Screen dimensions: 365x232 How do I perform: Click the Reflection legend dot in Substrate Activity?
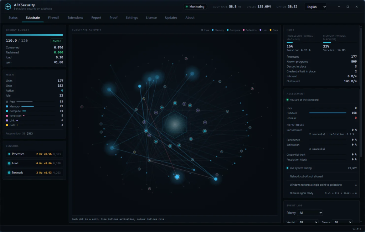(x=244, y=30)
